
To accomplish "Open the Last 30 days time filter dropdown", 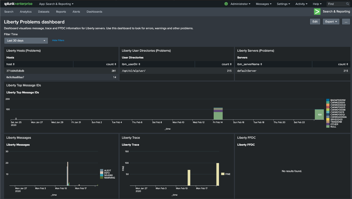I will tap(26, 40).
